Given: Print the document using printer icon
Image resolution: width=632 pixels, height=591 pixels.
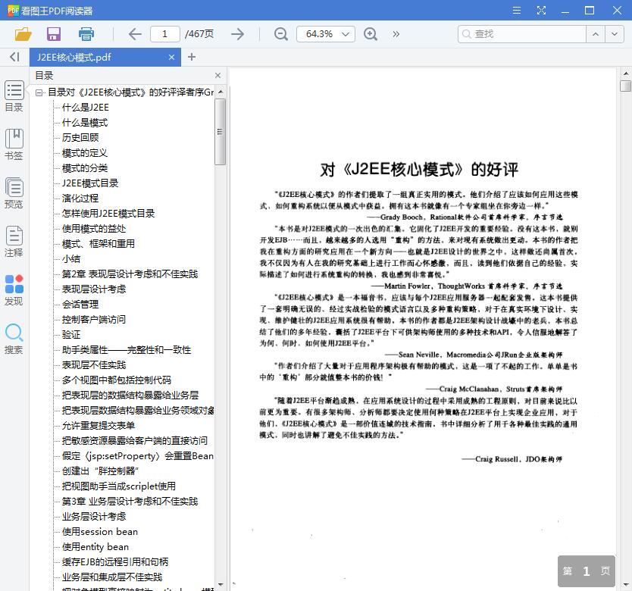Looking at the screenshot, I should [x=86, y=34].
